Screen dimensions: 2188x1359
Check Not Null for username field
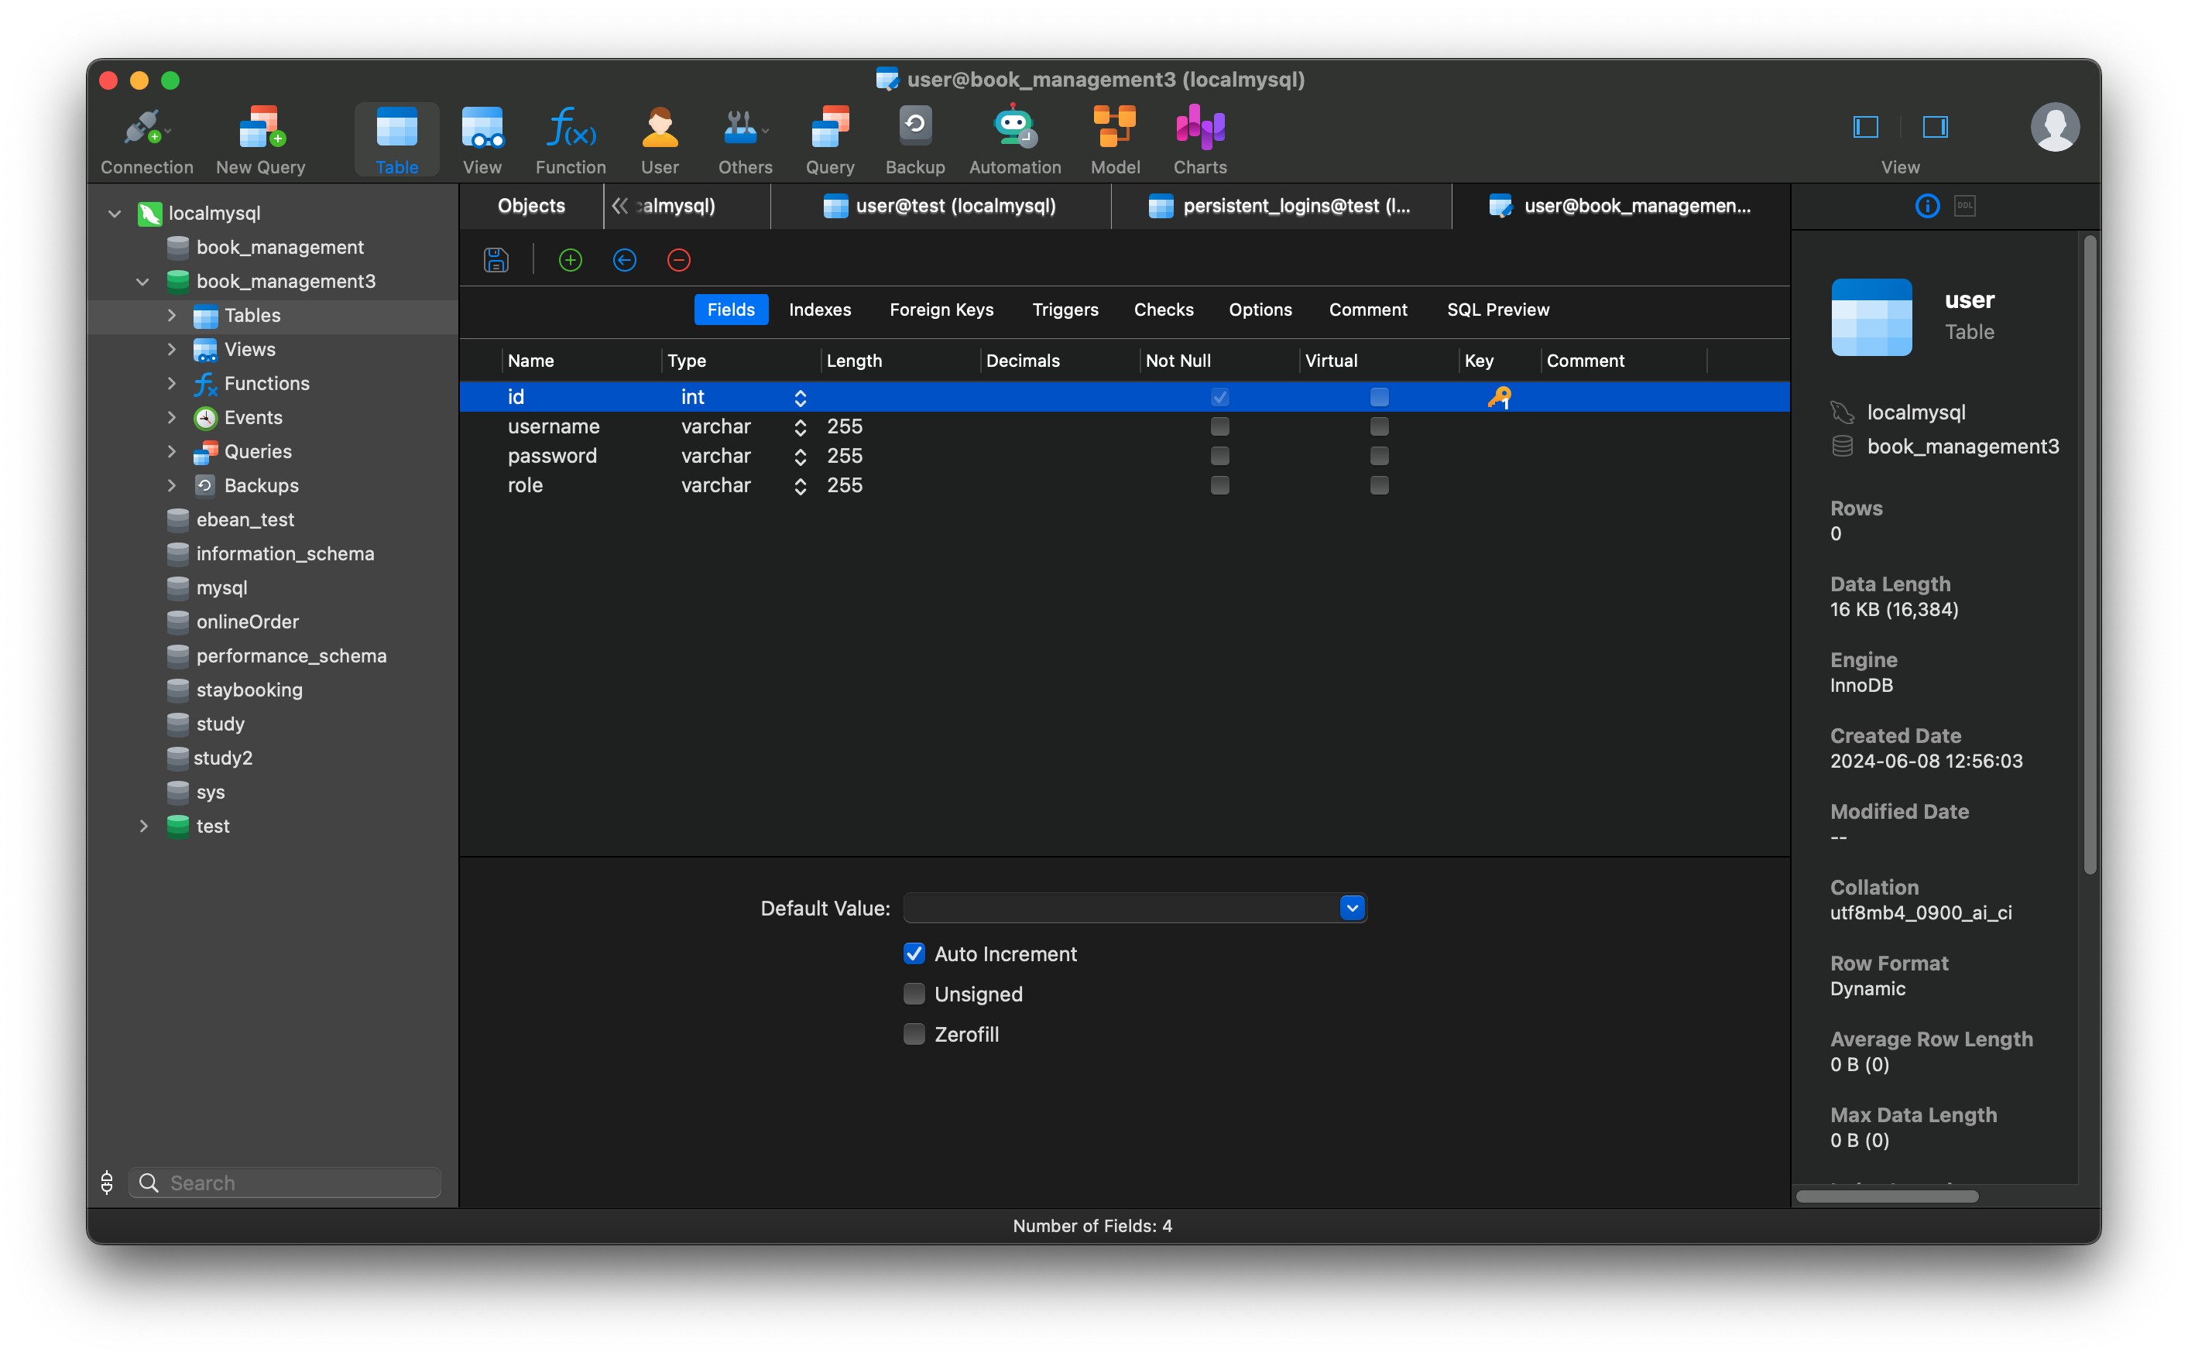coord(1220,426)
